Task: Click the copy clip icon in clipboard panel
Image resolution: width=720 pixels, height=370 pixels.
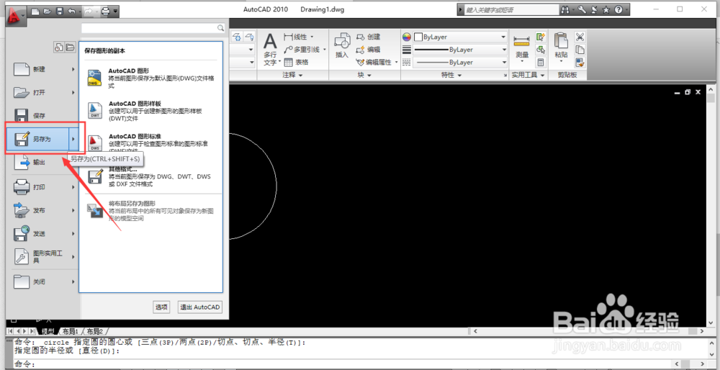Action: 580,50
